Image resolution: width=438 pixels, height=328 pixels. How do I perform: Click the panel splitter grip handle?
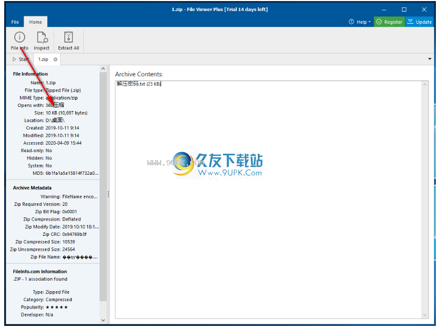[108, 194]
